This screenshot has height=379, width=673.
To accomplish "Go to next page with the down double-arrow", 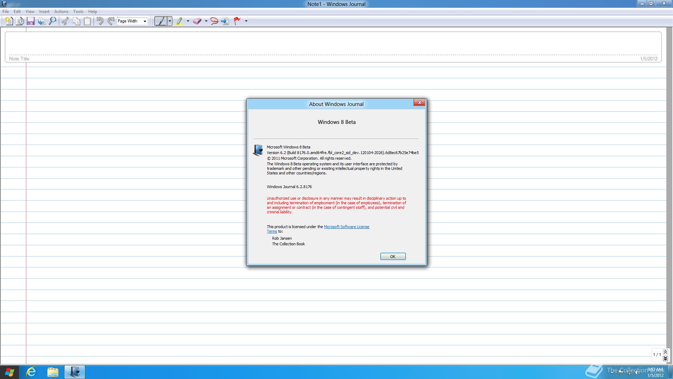I will [665, 358].
